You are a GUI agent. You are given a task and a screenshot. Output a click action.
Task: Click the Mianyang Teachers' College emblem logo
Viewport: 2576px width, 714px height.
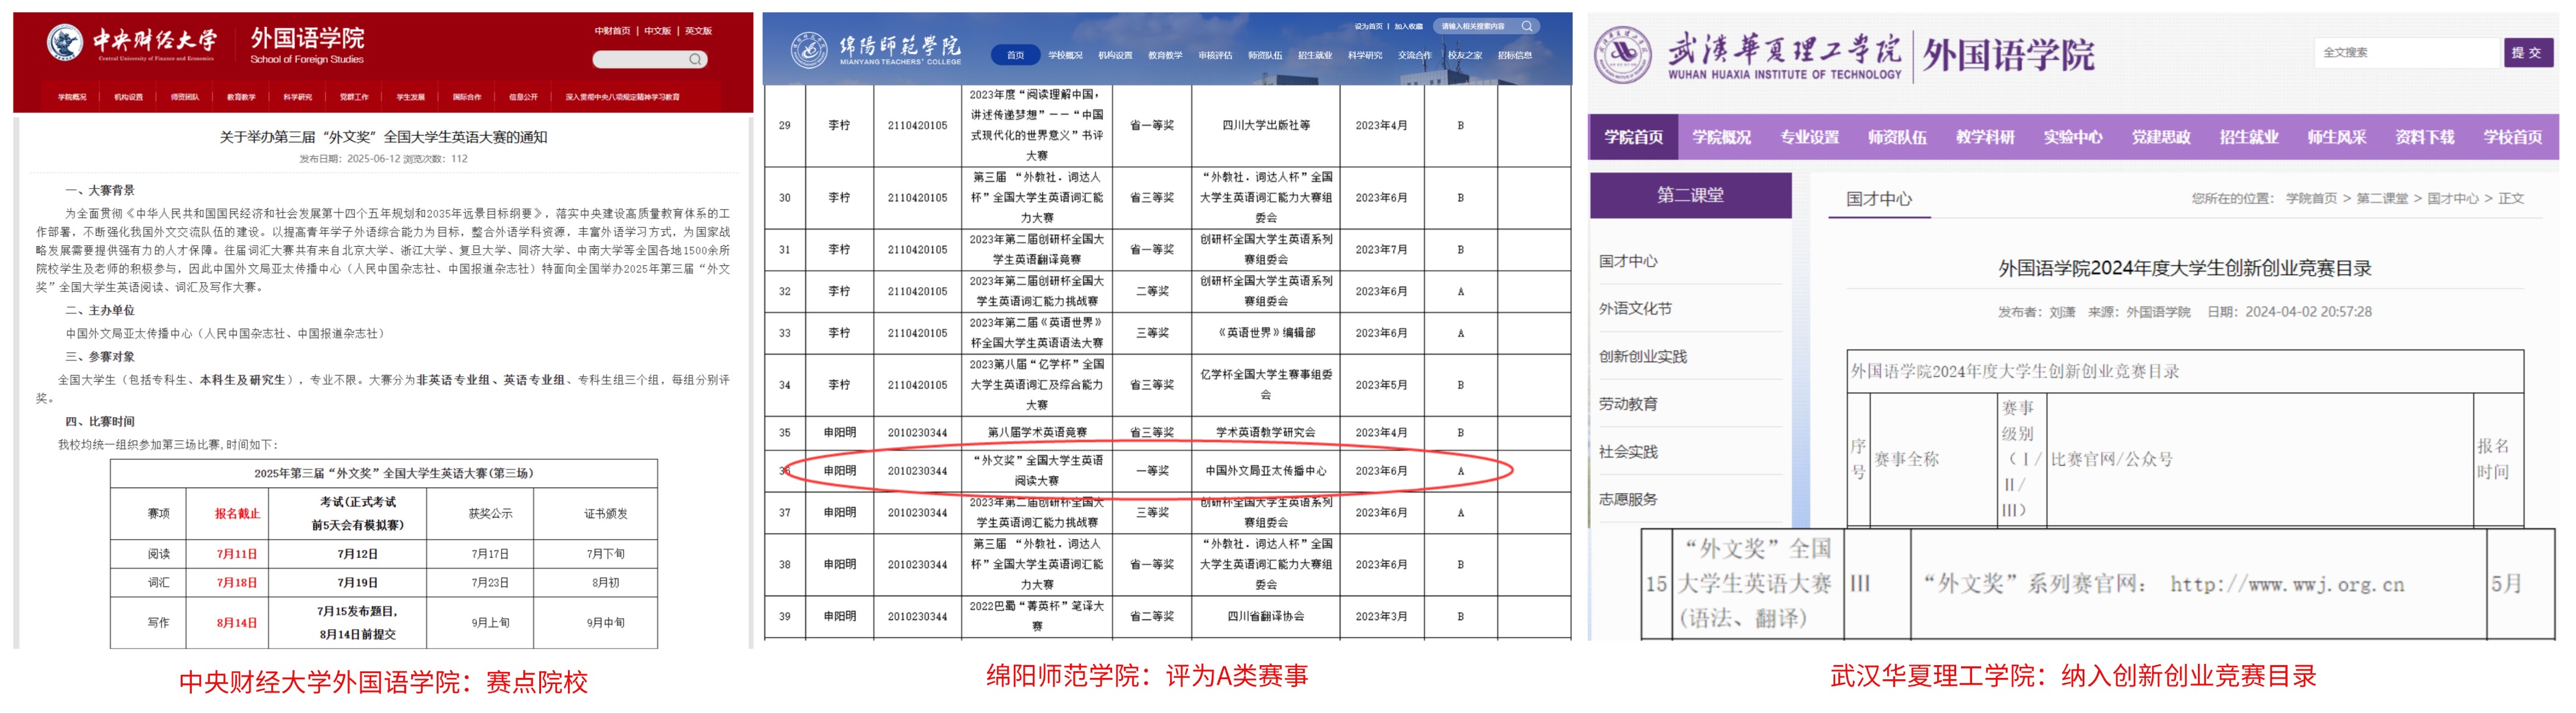click(808, 50)
